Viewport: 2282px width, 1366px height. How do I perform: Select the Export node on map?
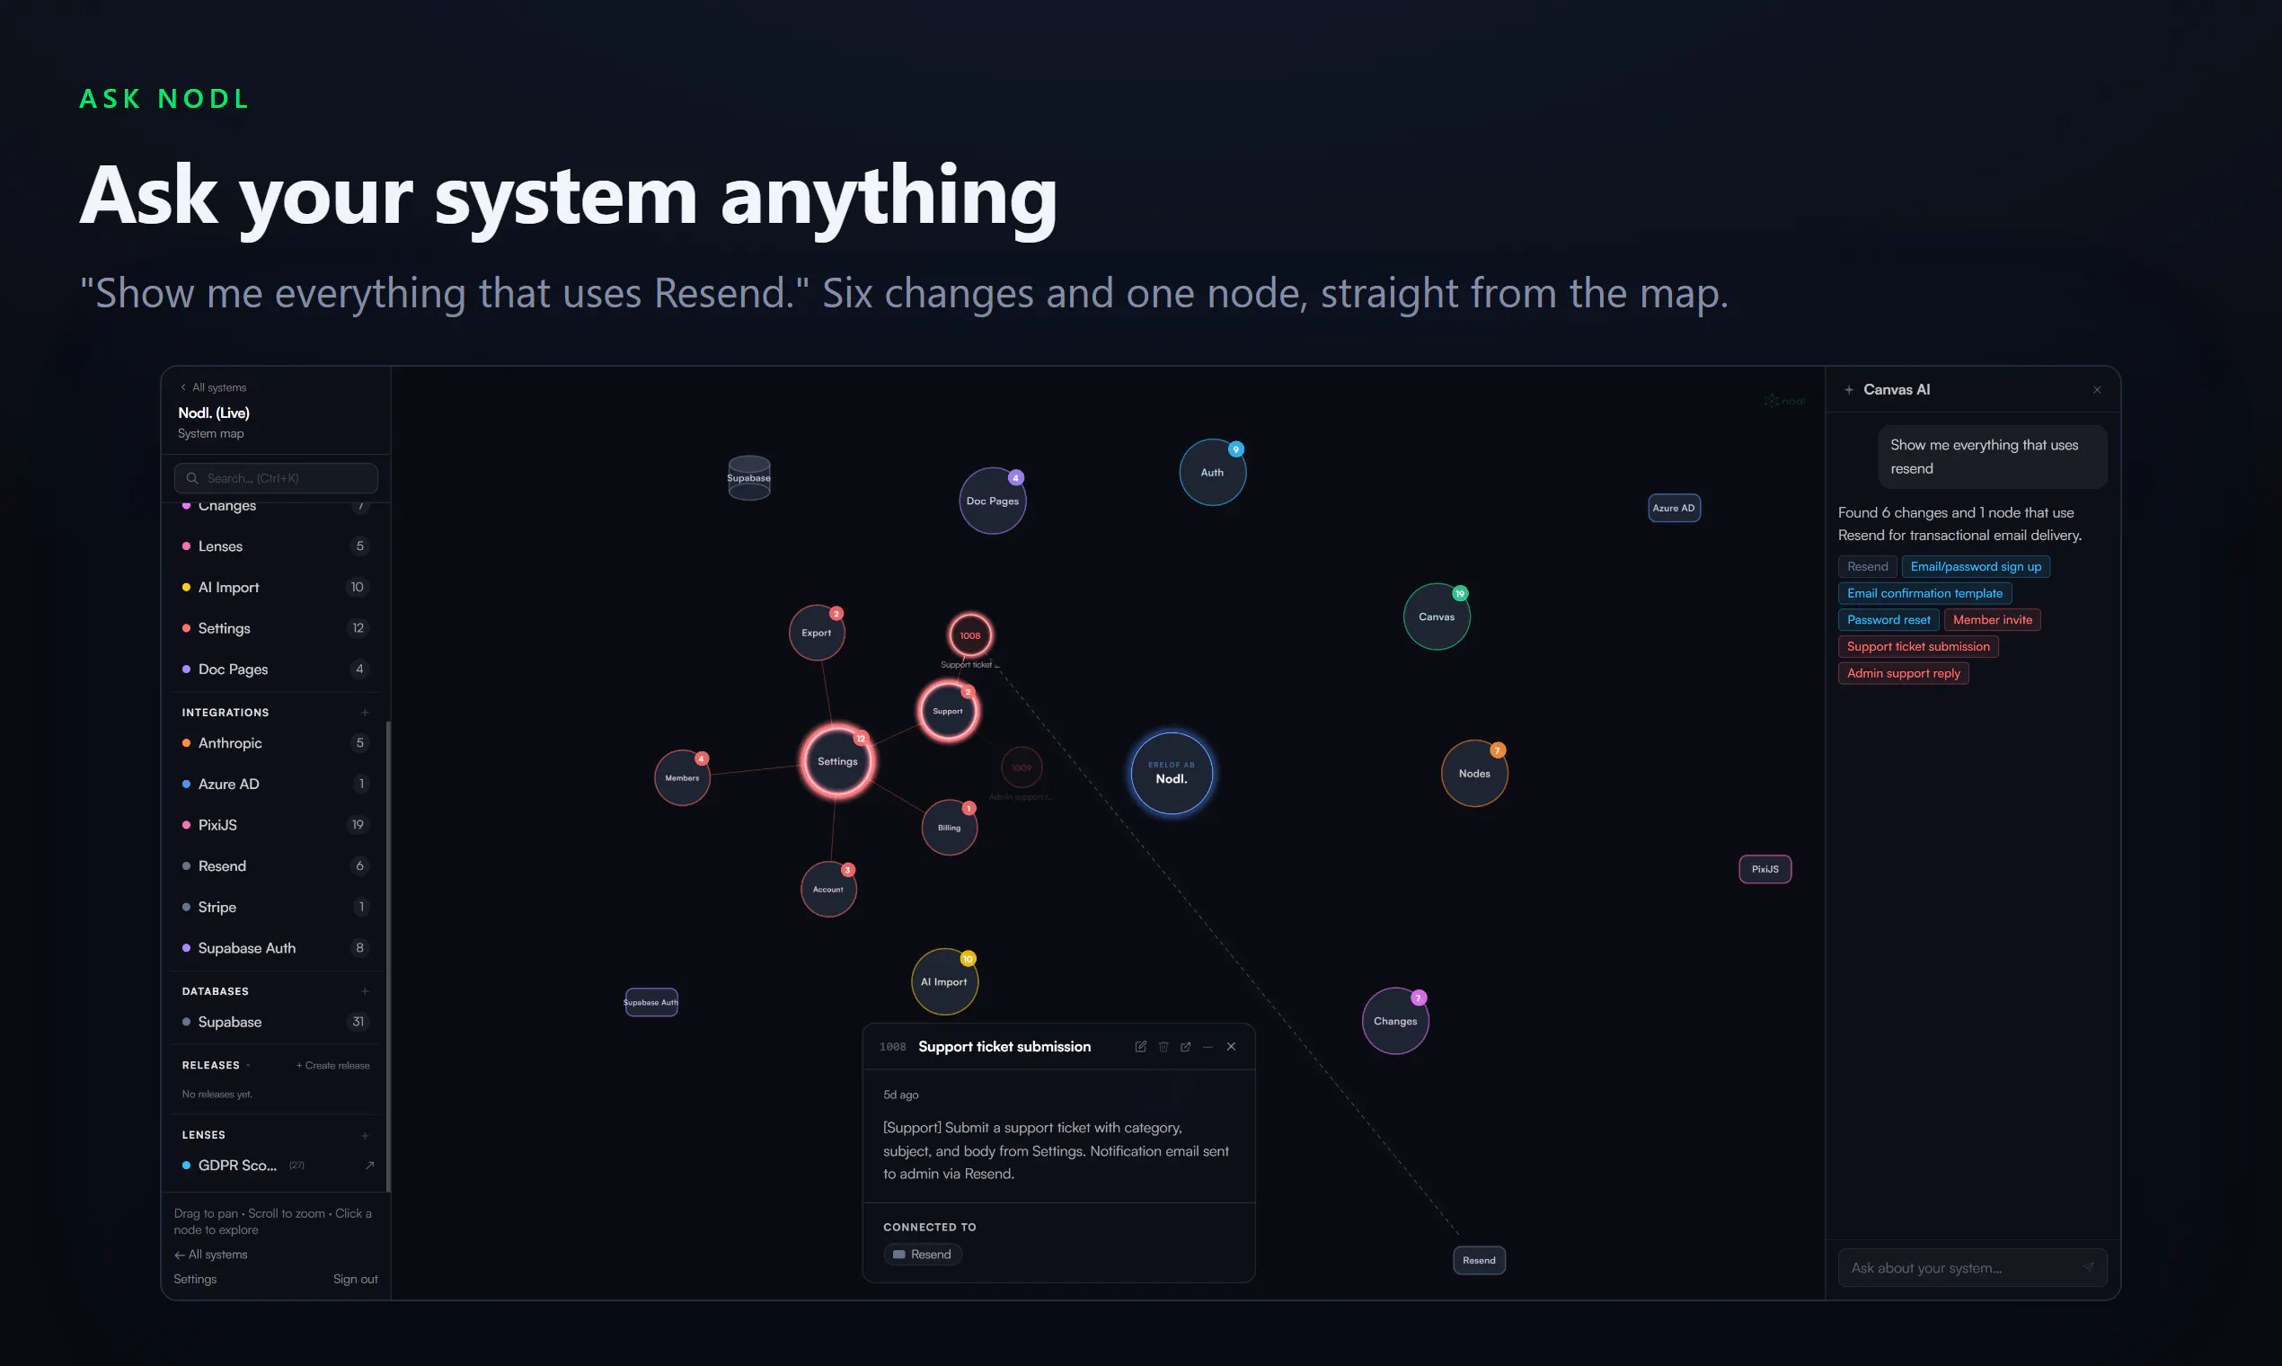tap(816, 633)
